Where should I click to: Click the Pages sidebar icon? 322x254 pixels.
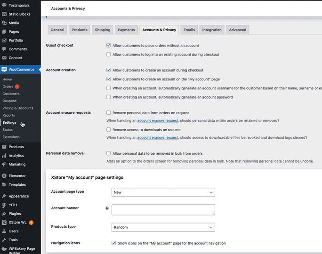coord(4,32)
